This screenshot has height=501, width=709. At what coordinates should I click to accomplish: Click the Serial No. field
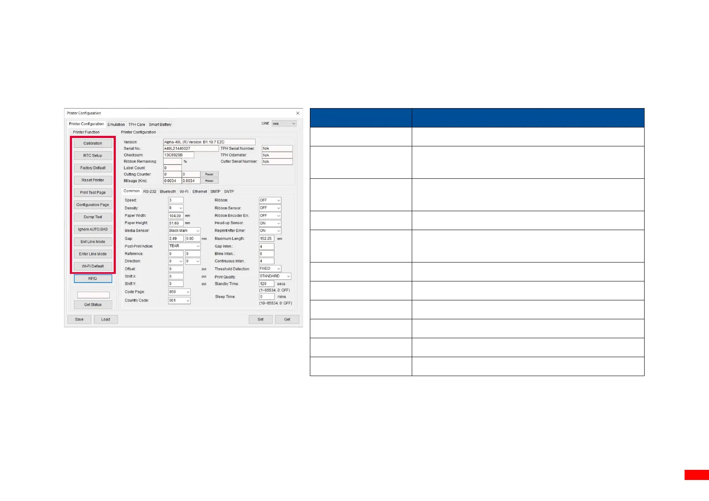pyautogui.click(x=191, y=148)
